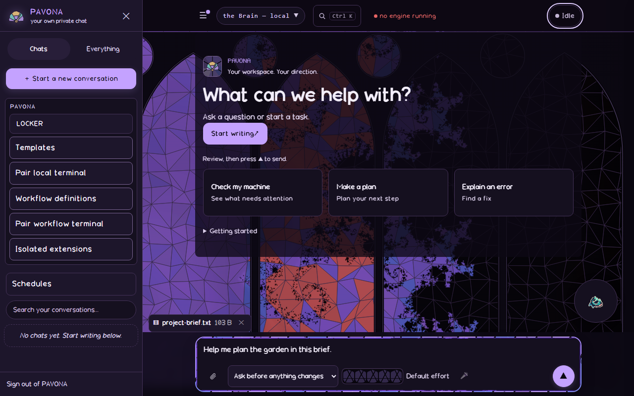
Task: Click the Default effort label
Action: click(427, 376)
